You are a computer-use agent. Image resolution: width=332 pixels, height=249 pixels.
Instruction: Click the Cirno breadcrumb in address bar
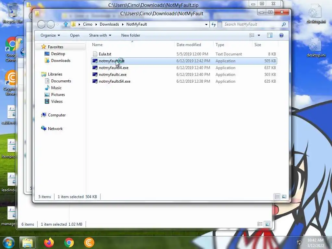(88, 24)
